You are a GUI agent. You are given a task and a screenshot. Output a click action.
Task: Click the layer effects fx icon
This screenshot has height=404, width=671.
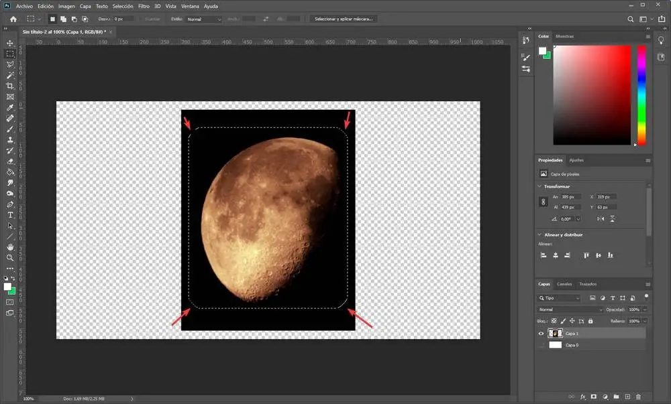[582, 397]
